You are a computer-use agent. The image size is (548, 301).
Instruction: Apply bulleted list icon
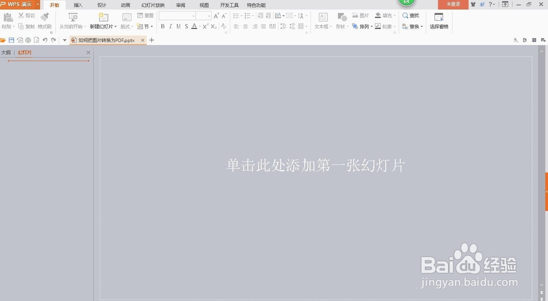(x=236, y=16)
